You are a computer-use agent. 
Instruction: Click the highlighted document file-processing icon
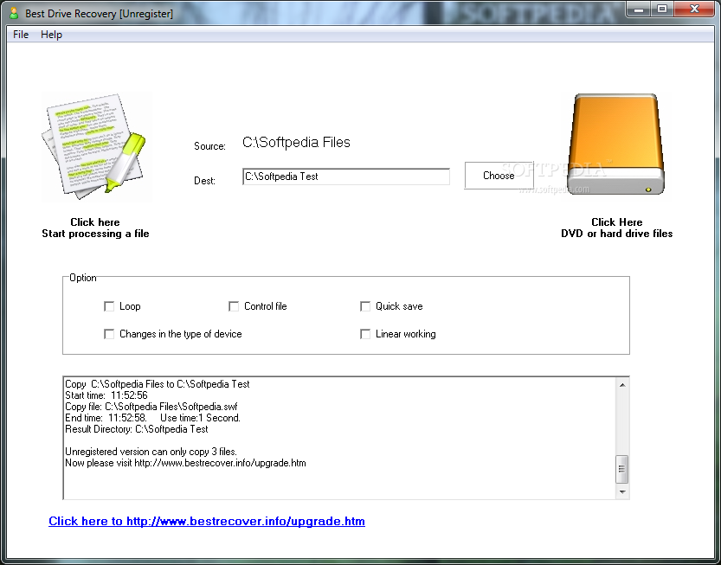[96, 146]
